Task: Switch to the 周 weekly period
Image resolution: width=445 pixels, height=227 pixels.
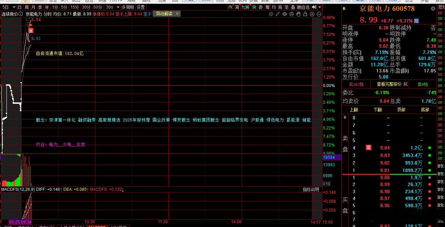Action: point(26,7)
